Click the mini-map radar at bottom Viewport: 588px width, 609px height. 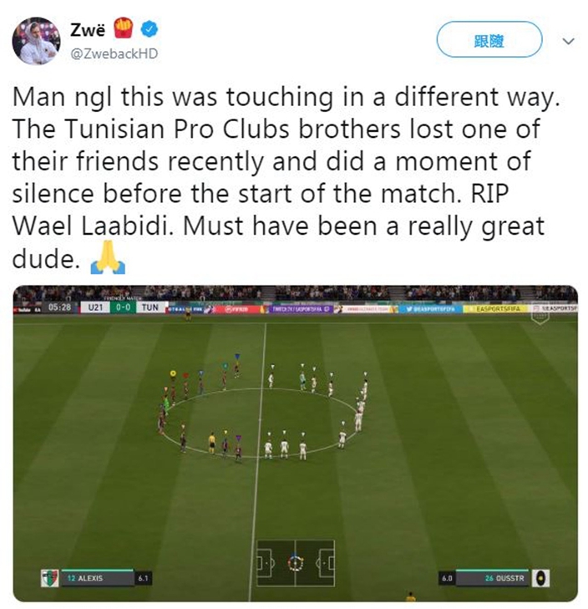[295, 563]
